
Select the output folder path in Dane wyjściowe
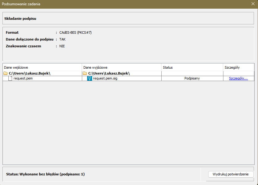pyautogui.click(x=109, y=73)
